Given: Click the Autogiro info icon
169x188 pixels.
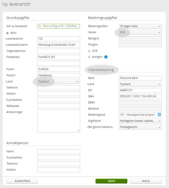Looking at the screenshot, I should point(106,57).
